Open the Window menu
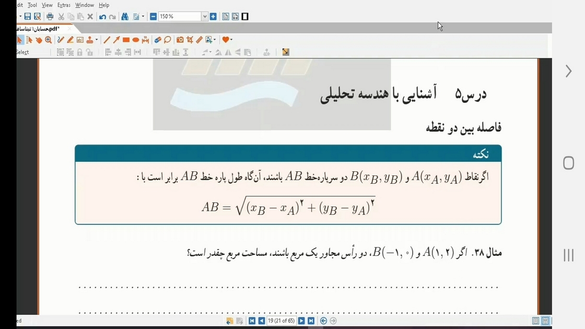Screen dimensions: 585x329 [x=84, y=5]
